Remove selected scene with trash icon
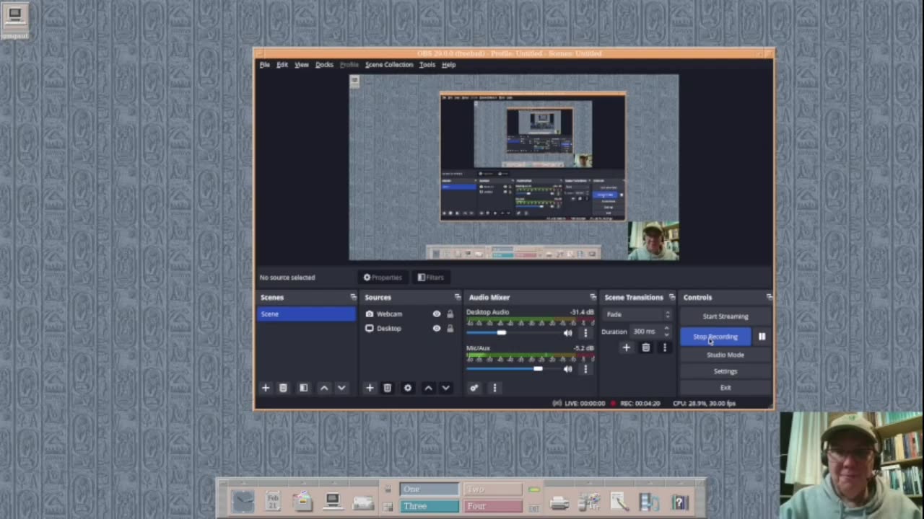The width and height of the screenshot is (924, 519). (283, 388)
